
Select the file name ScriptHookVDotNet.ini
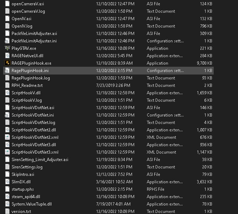(33, 115)
